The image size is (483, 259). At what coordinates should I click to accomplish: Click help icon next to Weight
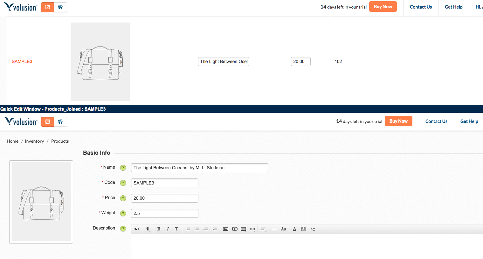pos(123,213)
